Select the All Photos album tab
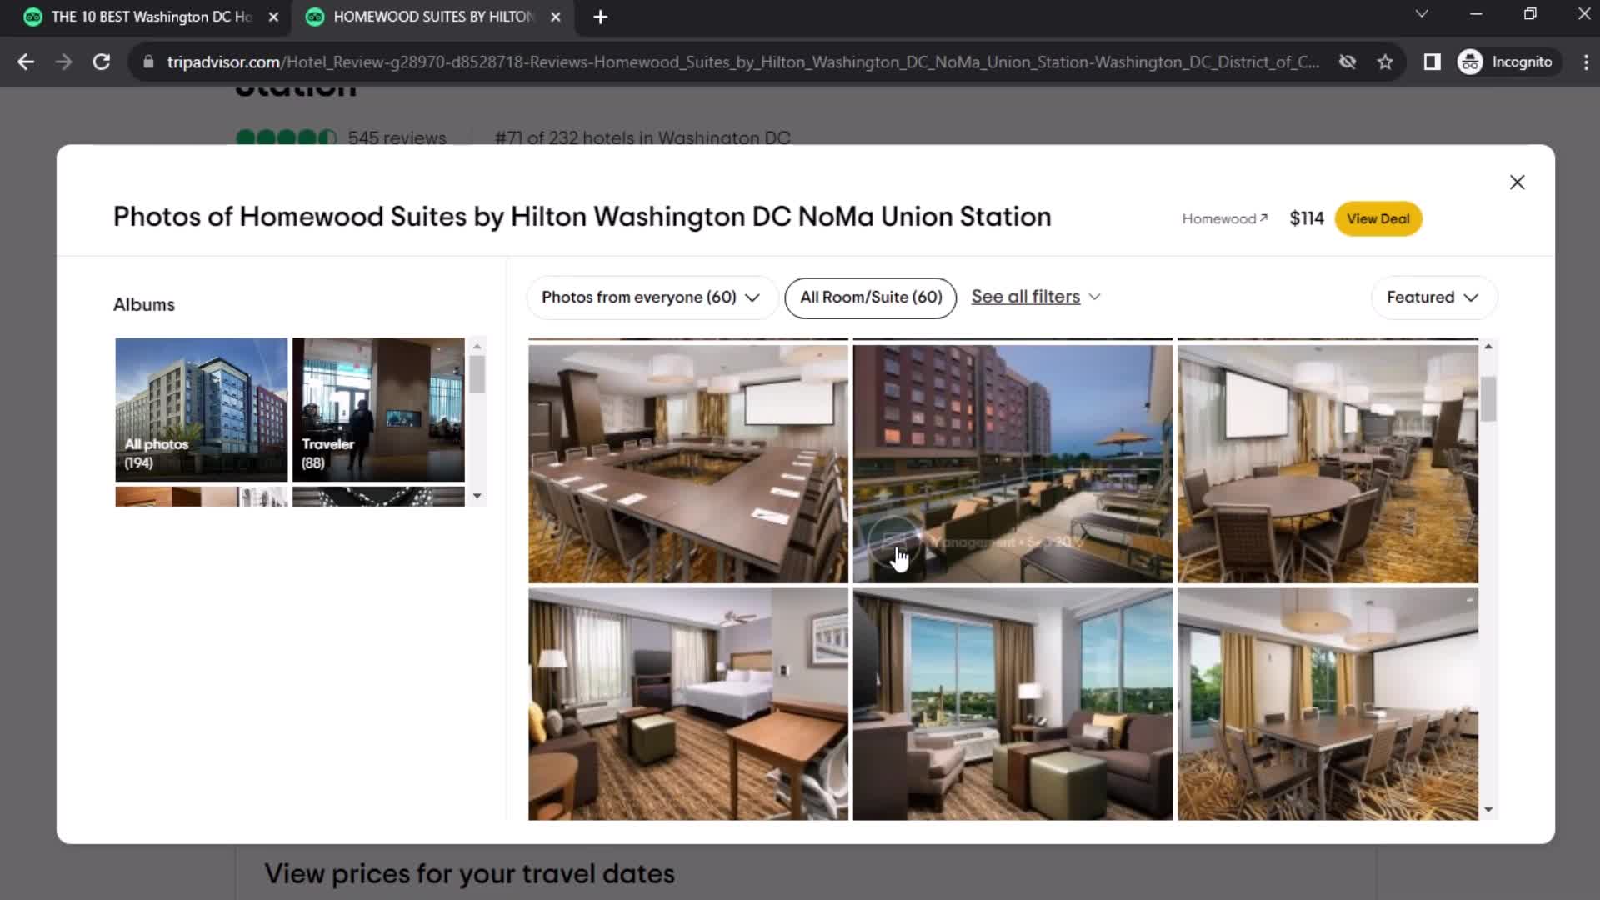The image size is (1600, 900). (x=201, y=407)
